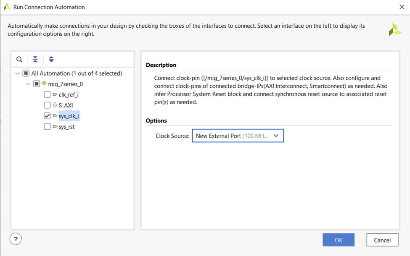Collapse the All Automation tree node
410x256 pixels.
pyautogui.click(x=17, y=73)
